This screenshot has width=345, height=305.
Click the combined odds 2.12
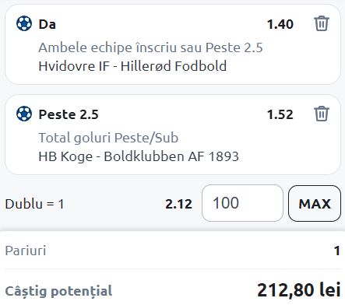click(179, 204)
